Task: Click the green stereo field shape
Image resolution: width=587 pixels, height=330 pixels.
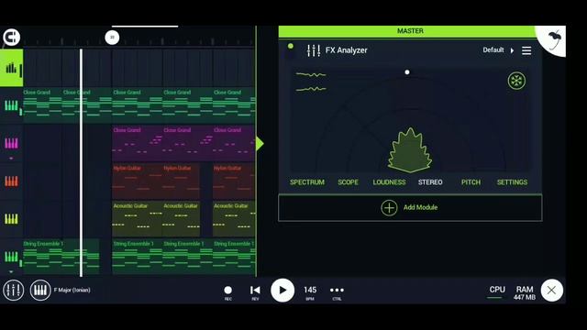Action: pyautogui.click(x=410, y=150)
